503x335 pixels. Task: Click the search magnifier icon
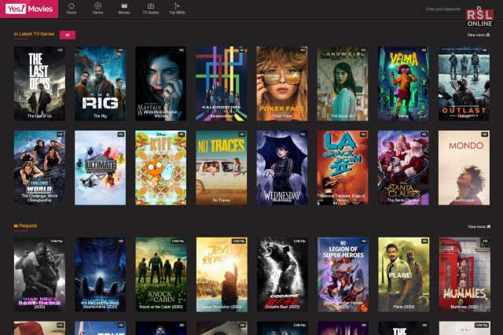pyautogui.click(x=479, y=8)
